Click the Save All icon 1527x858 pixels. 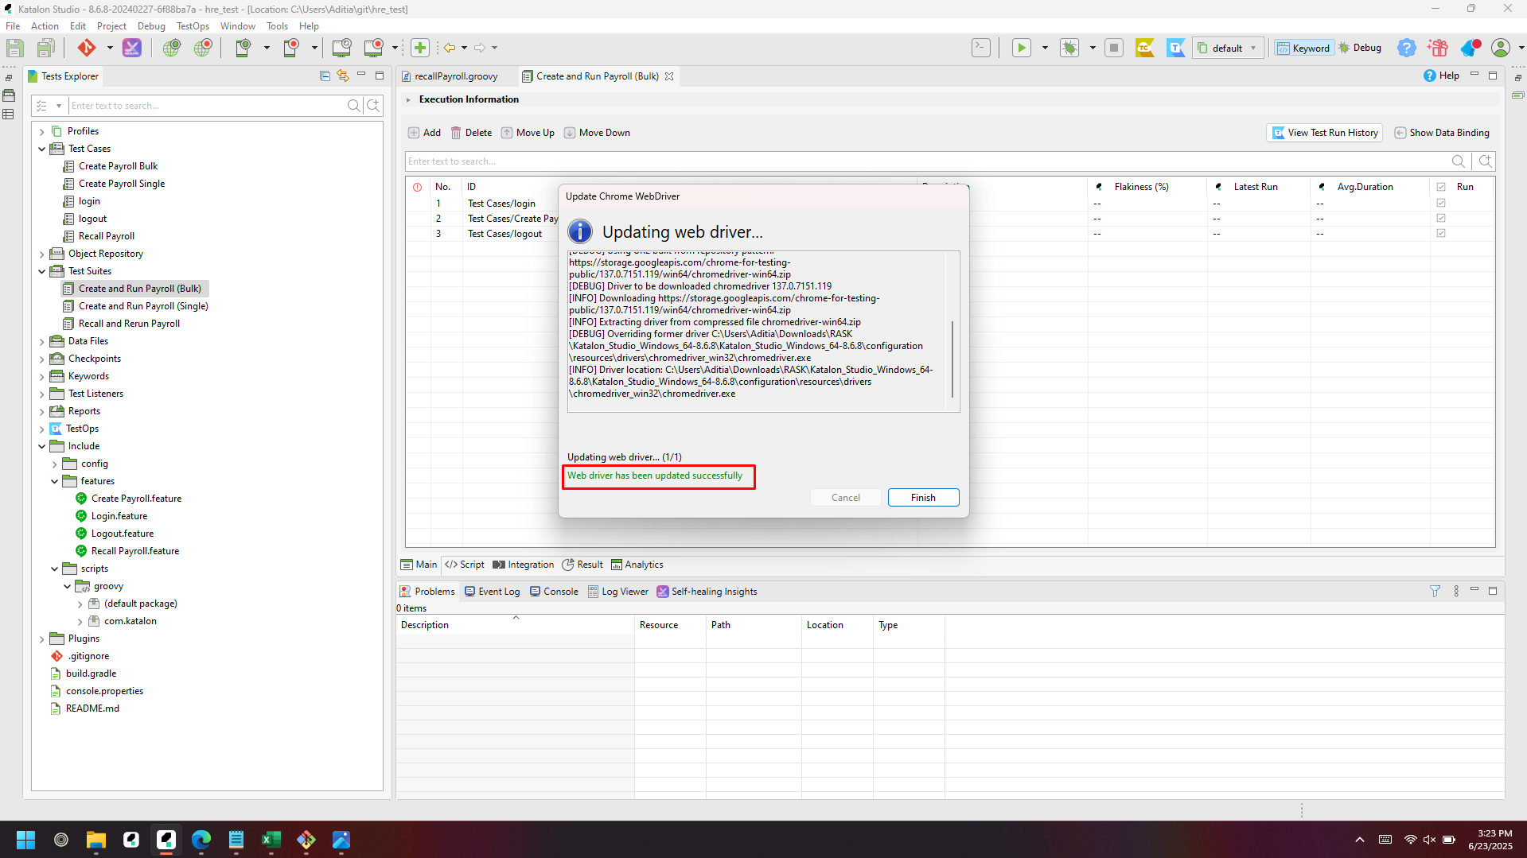[x=45, y=48]
